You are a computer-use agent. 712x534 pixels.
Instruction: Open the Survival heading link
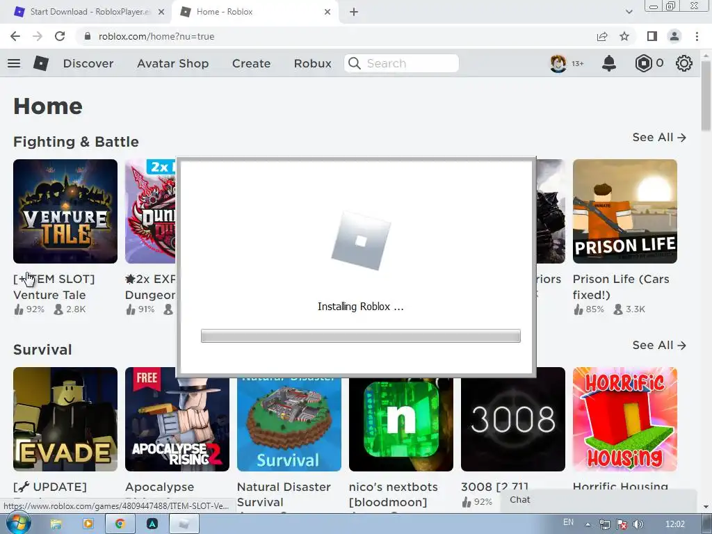tap(42, 350)
